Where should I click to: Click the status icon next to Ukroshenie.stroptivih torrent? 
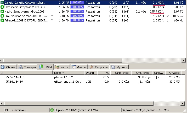point(2,7)
